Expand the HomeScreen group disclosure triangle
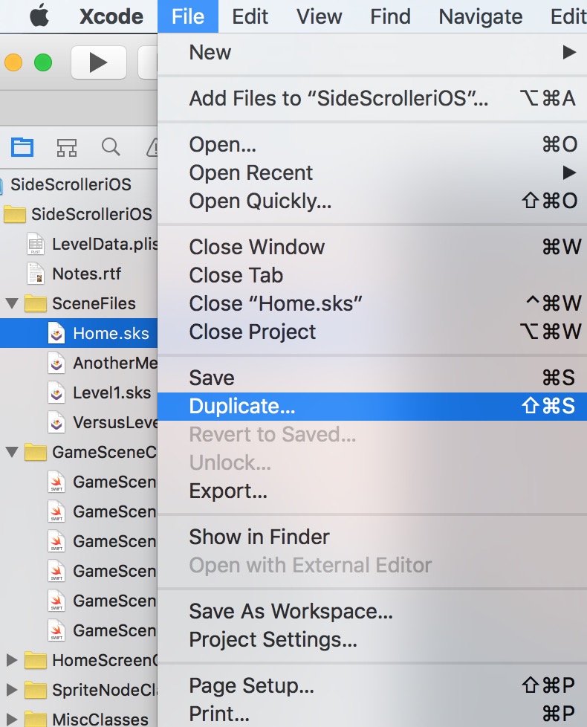Viewport: 587px width, 727px height. click(10, 660)
